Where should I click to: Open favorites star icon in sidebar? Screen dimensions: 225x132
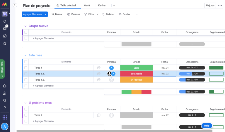(5, 43)
